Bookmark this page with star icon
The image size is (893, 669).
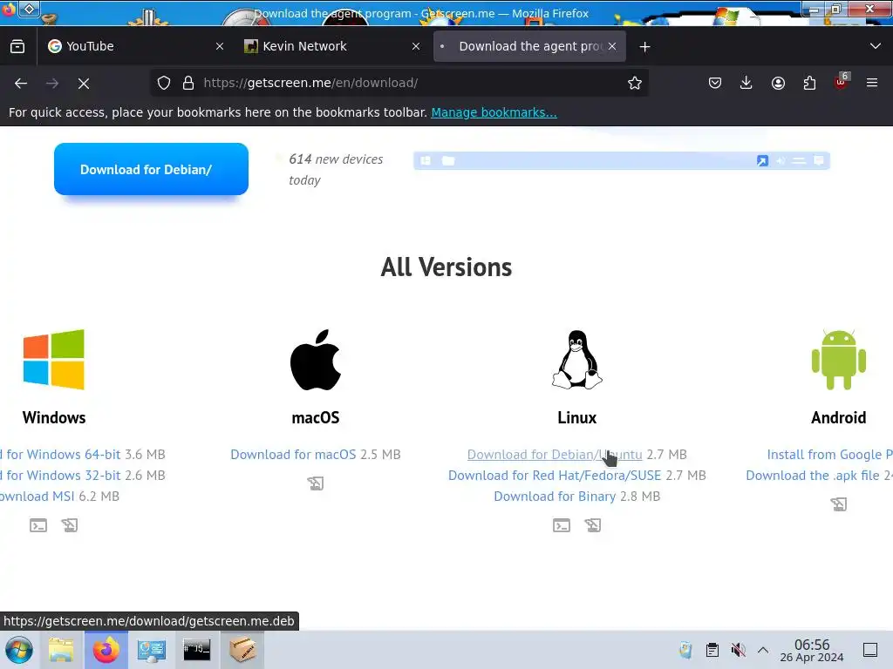click(x=635, y=83)
